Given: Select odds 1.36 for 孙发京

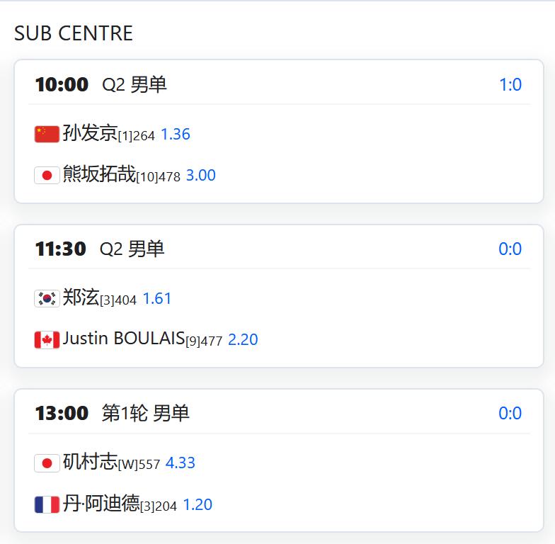Looking at the screenshot, I should (176, 135).
